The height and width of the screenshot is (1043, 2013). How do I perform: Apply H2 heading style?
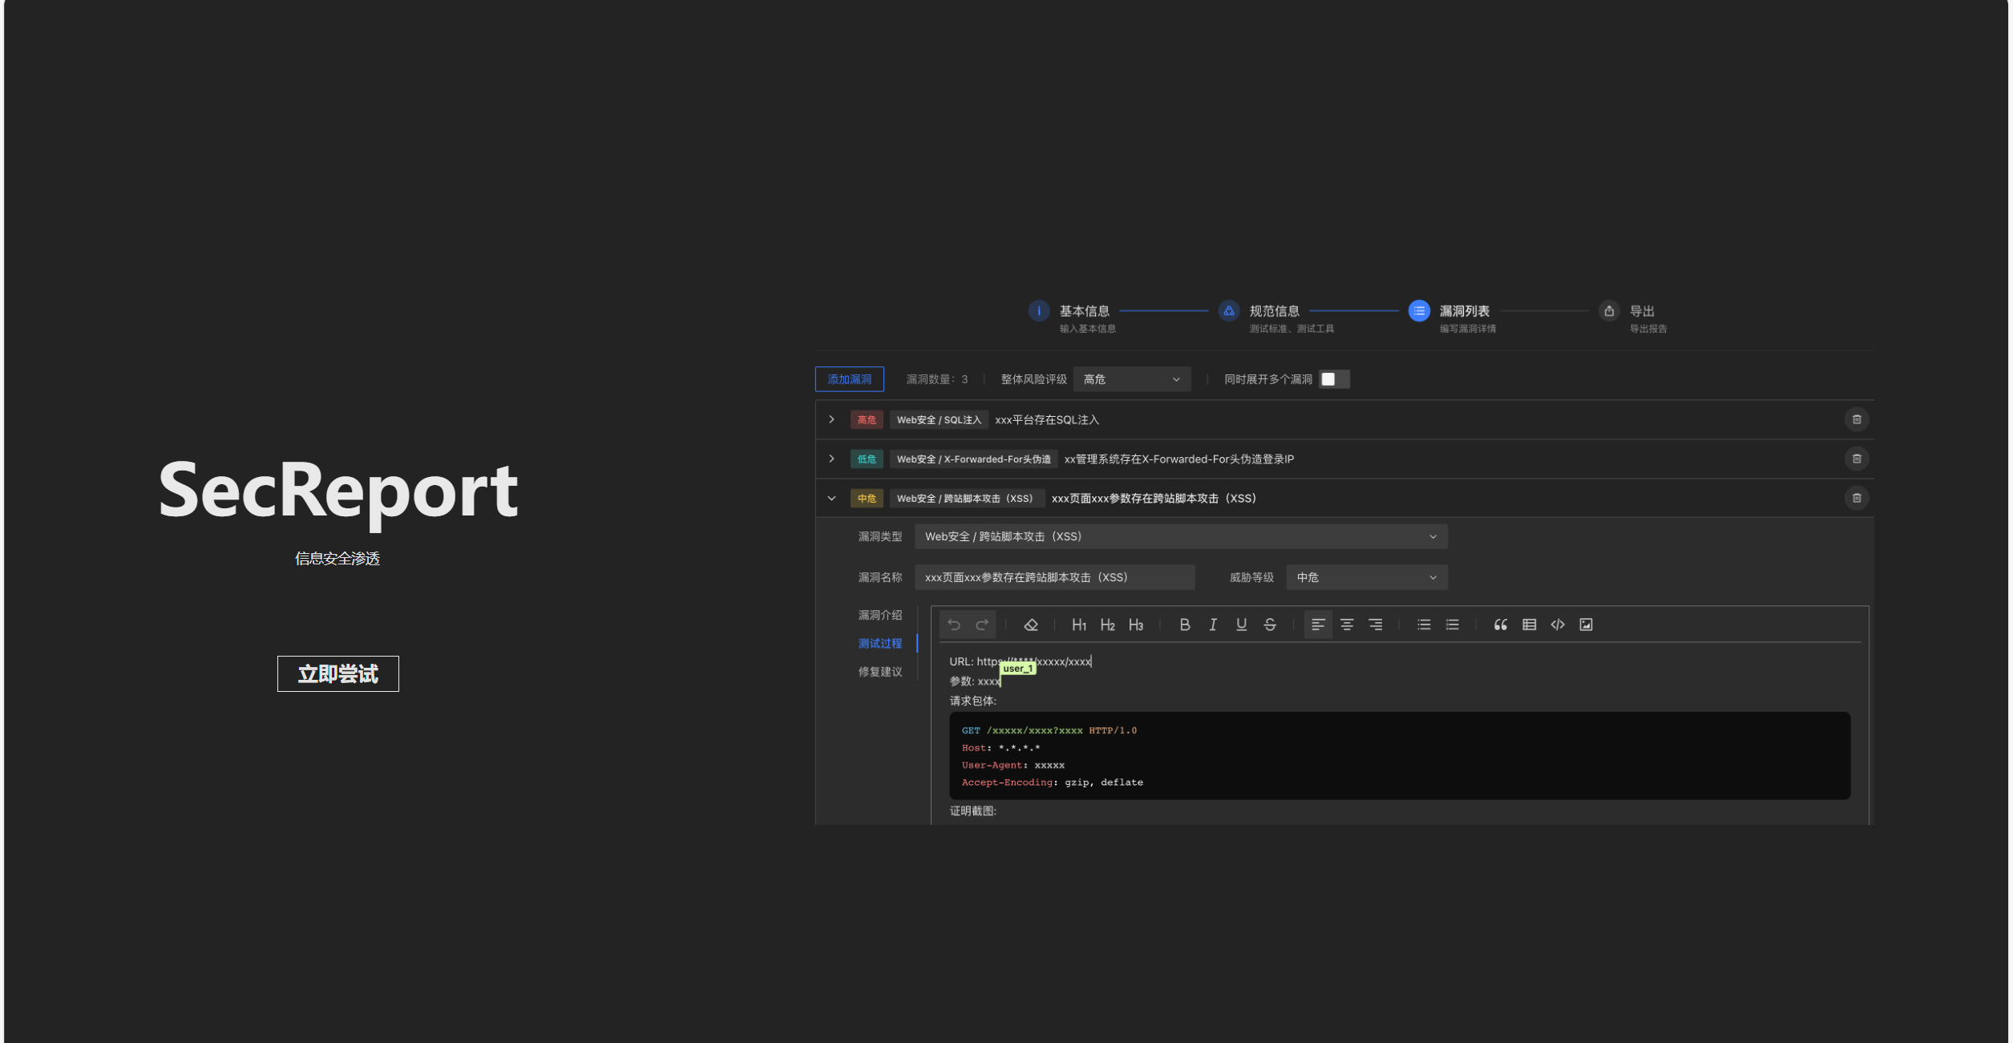[x=1107, y=625]
